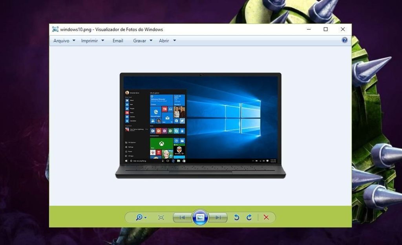Expand the Arquivo dropdown arrow
This screenshot has height=245, width=402.
click(74, 40)
